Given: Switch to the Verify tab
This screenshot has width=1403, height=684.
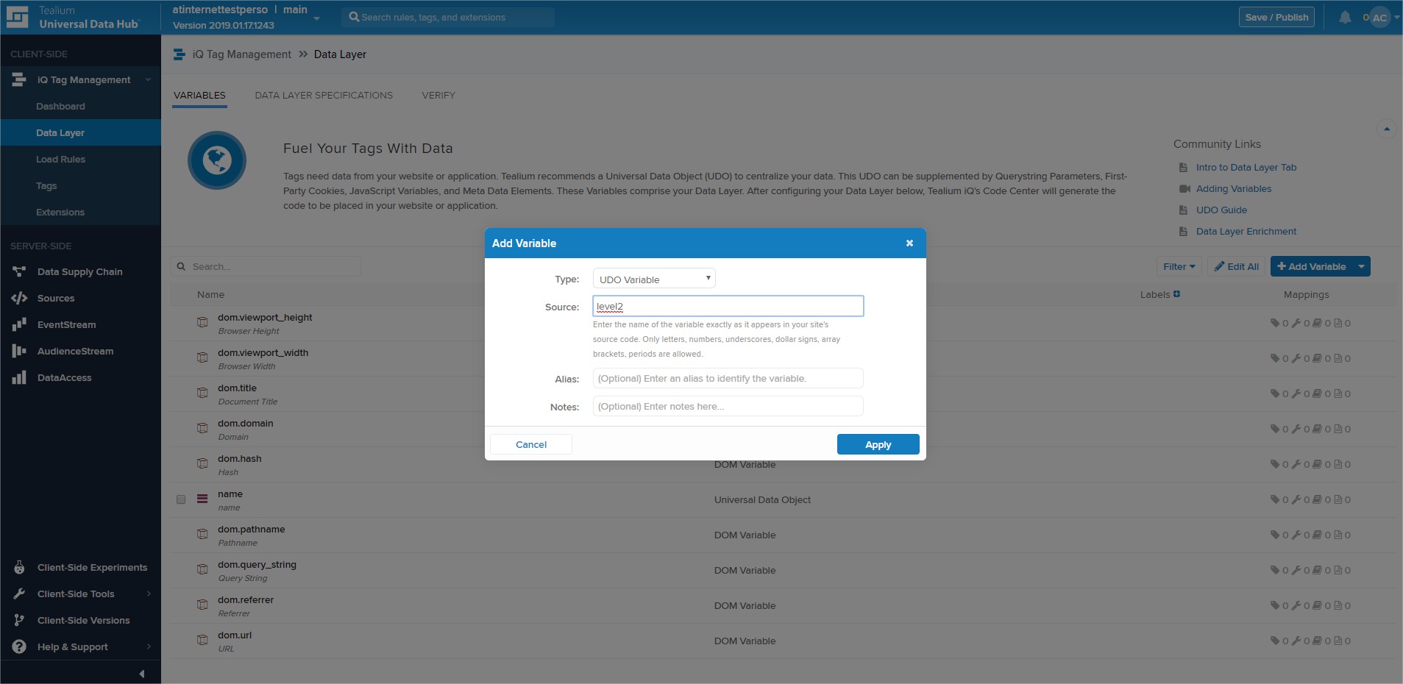Looking at the screenshot, I should [438, 96].
